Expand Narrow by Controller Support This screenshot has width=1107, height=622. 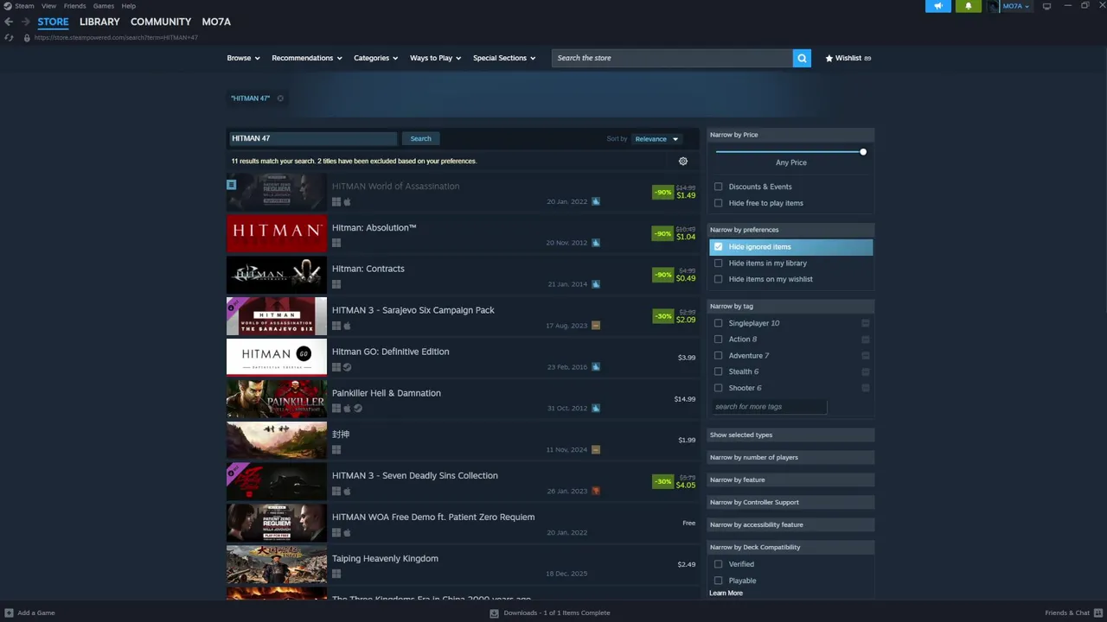click(x=790, y=502)
